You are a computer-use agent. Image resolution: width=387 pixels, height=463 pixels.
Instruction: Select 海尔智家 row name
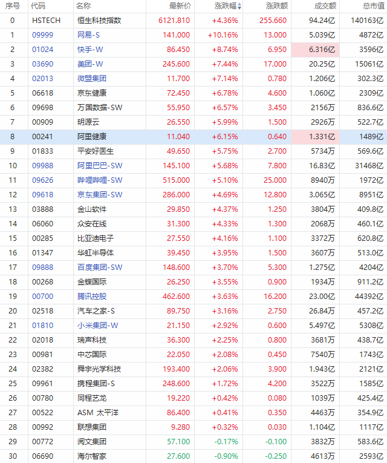[92, 456]
